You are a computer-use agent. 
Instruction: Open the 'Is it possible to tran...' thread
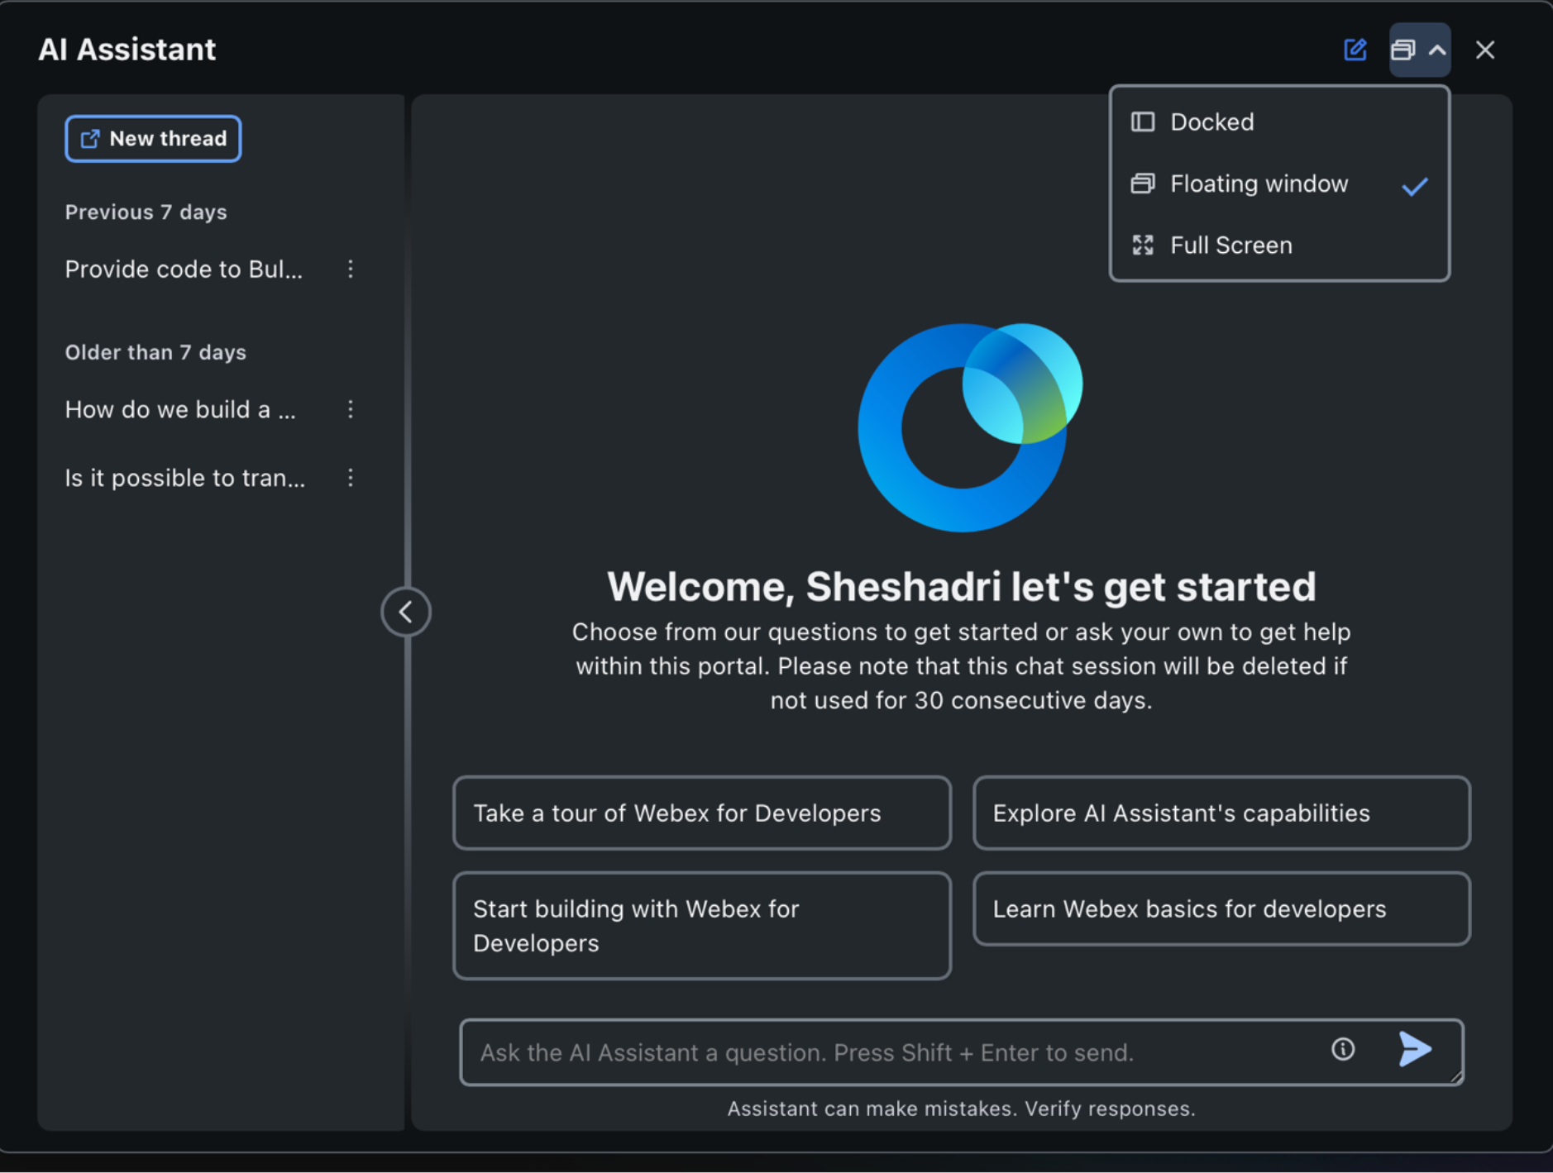coord(185,479)
